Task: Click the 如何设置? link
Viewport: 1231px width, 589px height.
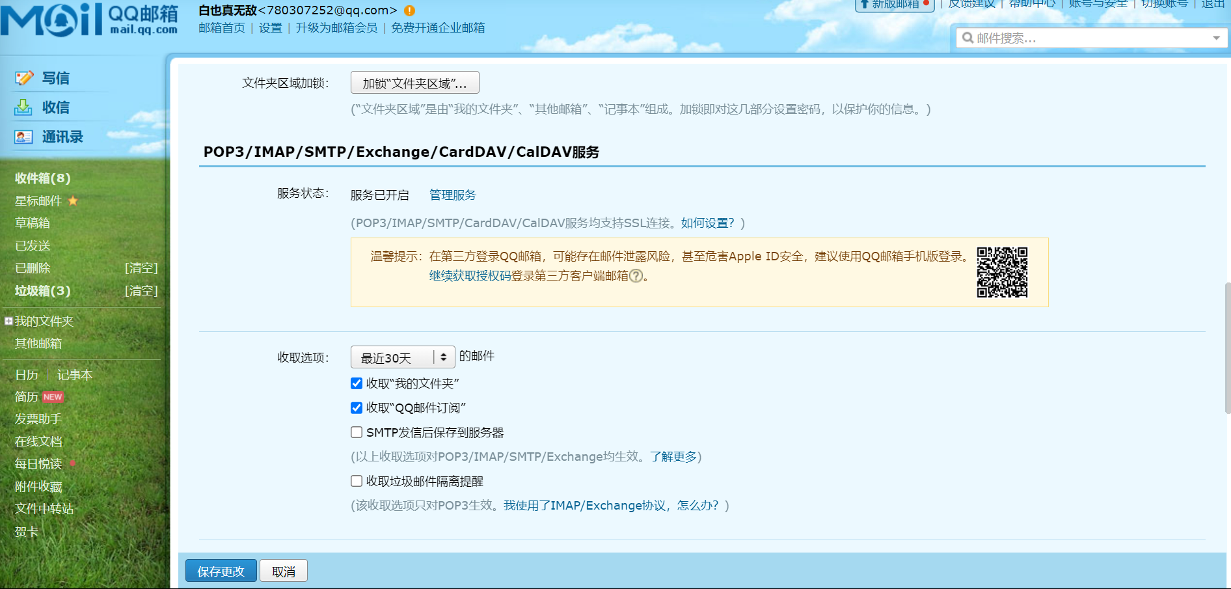Action: click(x=708, y=223)
